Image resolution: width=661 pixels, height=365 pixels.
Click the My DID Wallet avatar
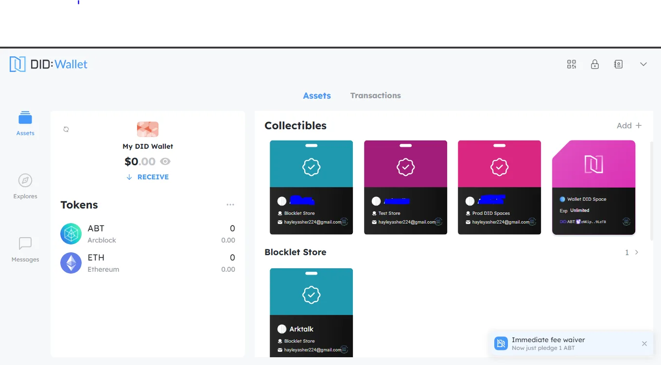coord(148,129)
